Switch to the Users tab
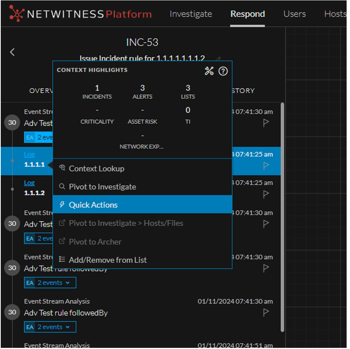This screenshot has height=349, width=350. [x=294, y=14]
